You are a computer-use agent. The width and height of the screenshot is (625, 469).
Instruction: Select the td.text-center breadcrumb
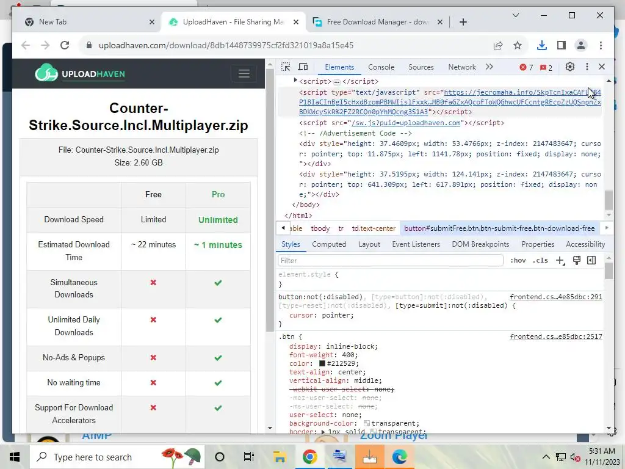point(374,228)
